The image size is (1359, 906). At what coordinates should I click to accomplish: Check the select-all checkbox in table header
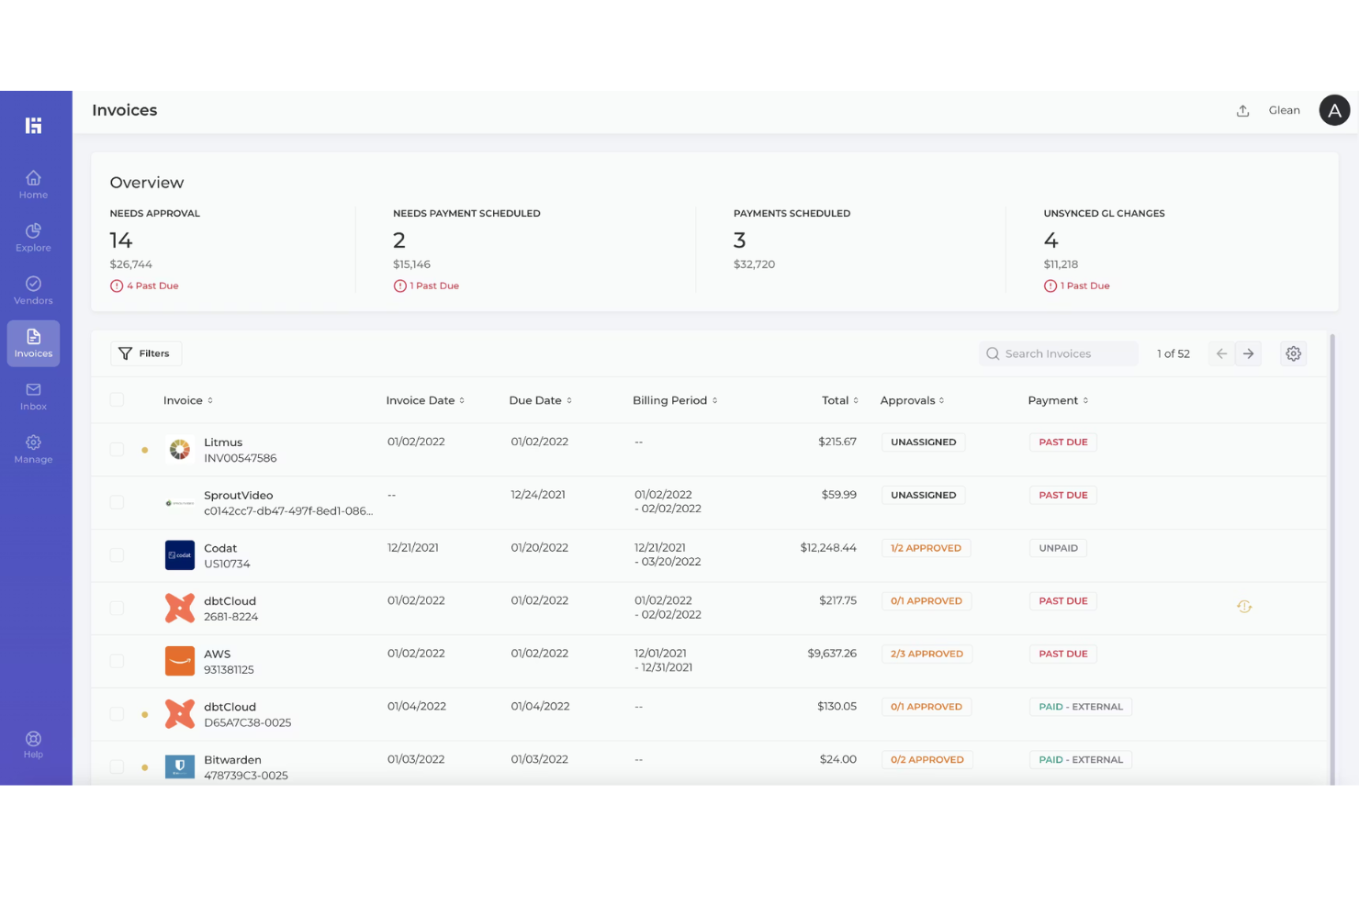pos(117,399)
